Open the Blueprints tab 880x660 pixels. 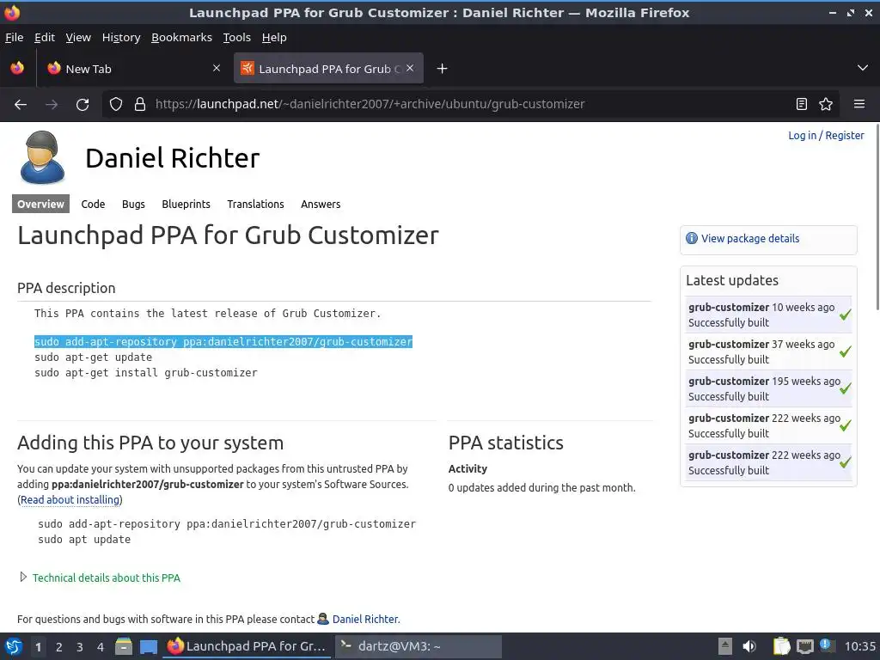tap(186, 205)
